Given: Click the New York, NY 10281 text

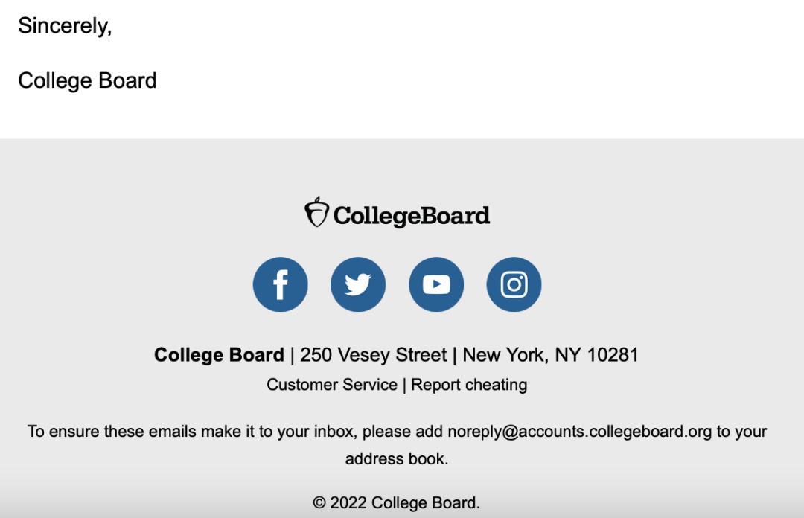Looking at the screenshot, I should [x=551, y=355].
